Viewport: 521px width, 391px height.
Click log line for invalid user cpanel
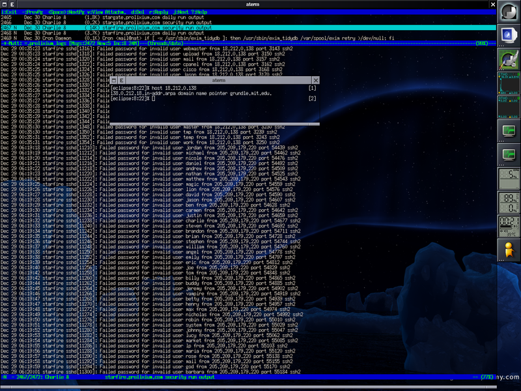coord(143,64)
